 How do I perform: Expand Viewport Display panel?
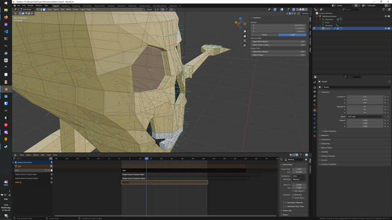[x=328, y=156]
